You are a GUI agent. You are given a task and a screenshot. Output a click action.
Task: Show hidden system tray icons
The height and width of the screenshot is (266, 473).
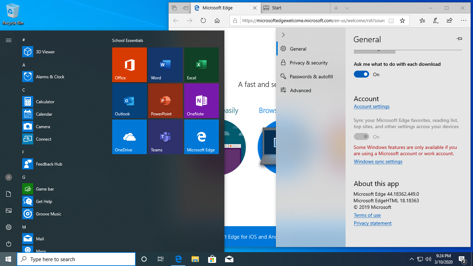(x=411, y=259)
